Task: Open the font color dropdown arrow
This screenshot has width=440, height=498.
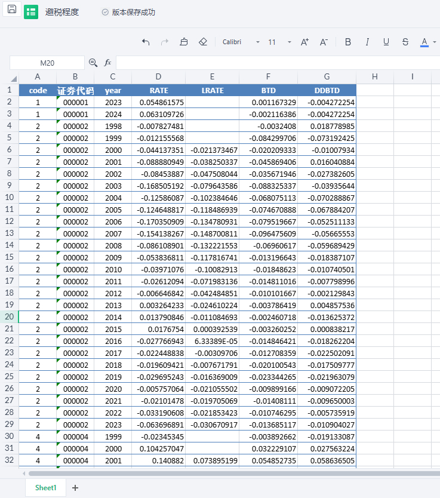Action: coord(434,42)
